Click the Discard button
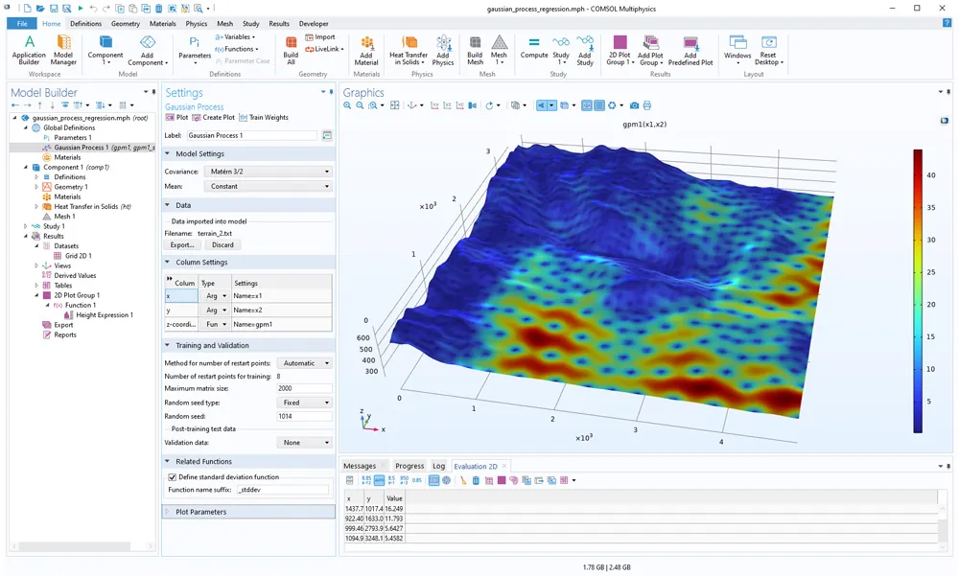 pyautogui.click(x=222, y=244)
